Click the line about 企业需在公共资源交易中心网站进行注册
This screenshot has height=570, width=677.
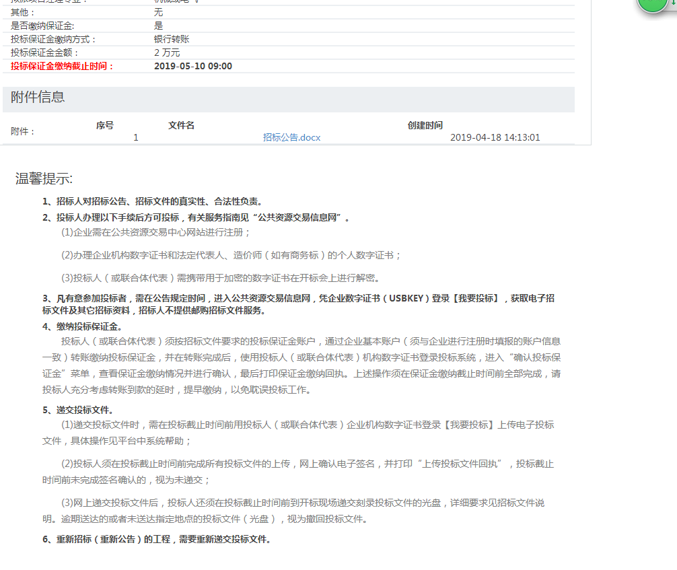coord(156,232)
